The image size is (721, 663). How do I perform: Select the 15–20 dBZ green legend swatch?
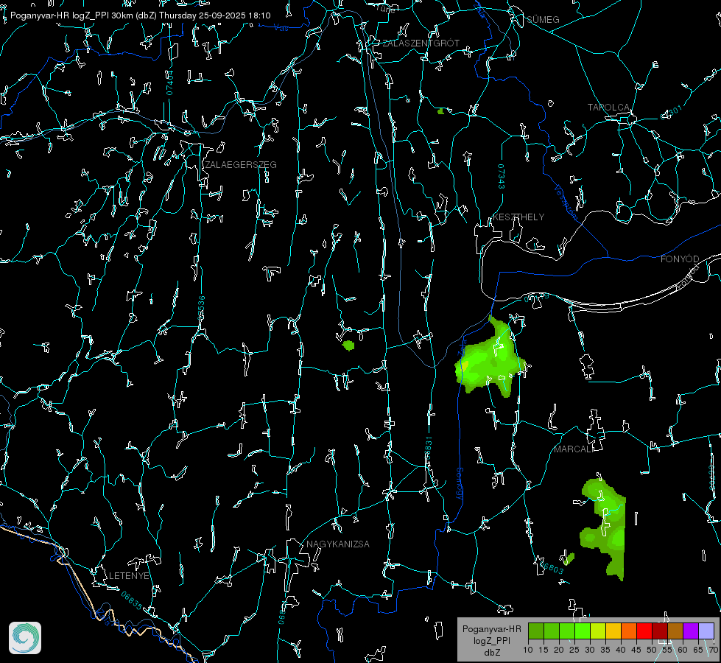click(x=552, y=631)
